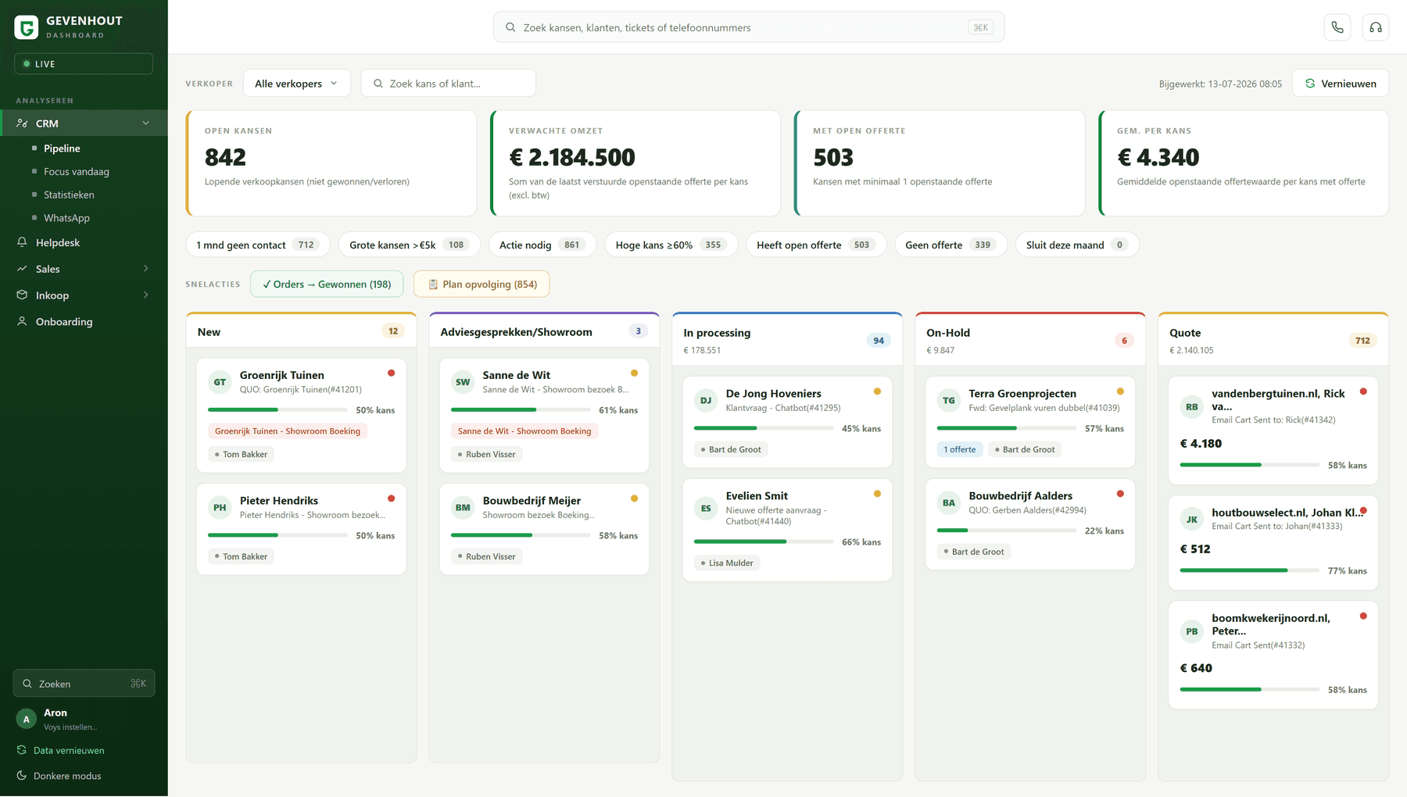The height and width of the screenshot is (797, 1407).
Task: Click the 66% progress bar on Evelien Smit
Action: 764,542
